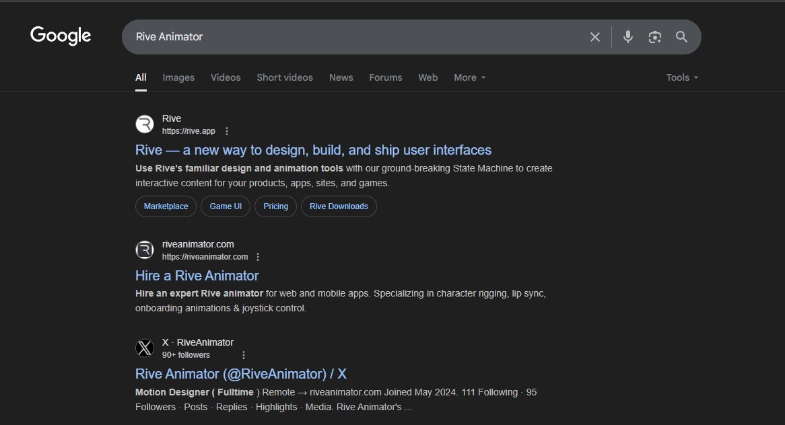Click the X · RiveAnimator source name

(x=197, y=342)
